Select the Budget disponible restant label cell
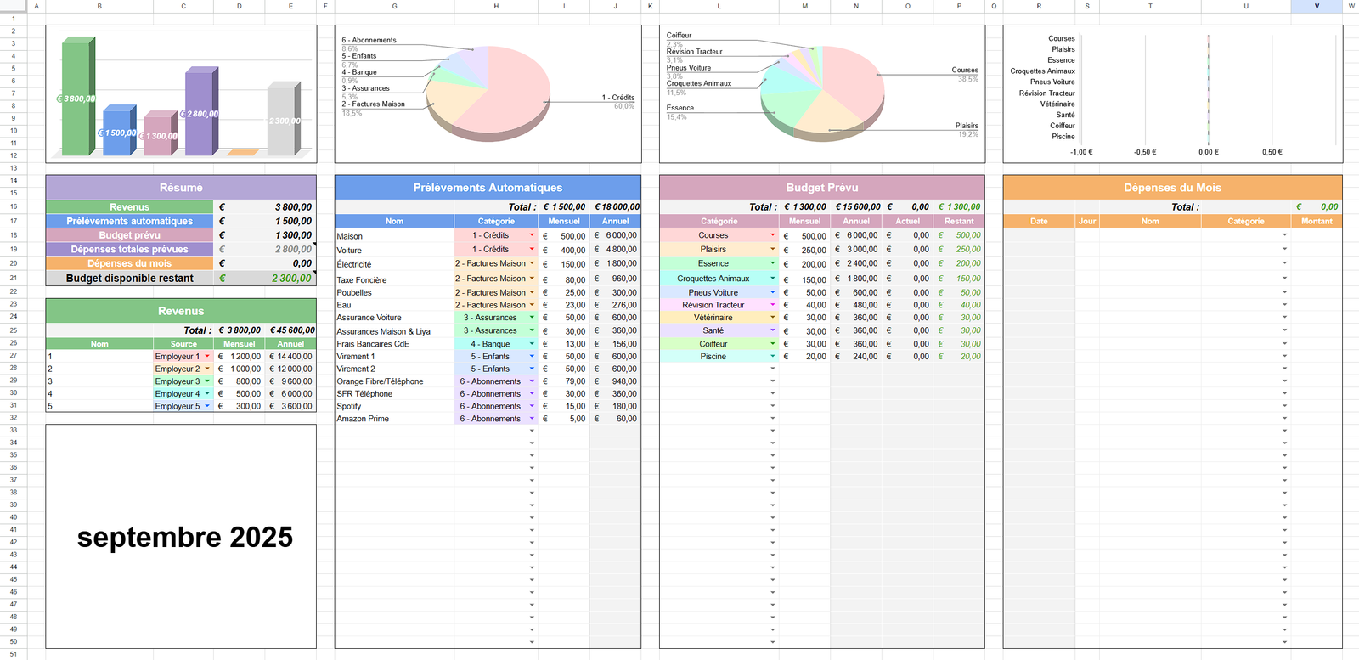 (x=130, y=278)
